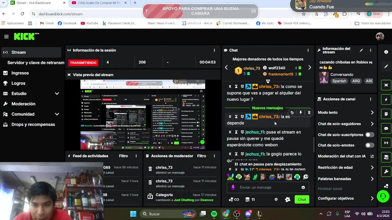Click the lightning bolt sidebar icon

pyautogui.click(x=386, y=100)
